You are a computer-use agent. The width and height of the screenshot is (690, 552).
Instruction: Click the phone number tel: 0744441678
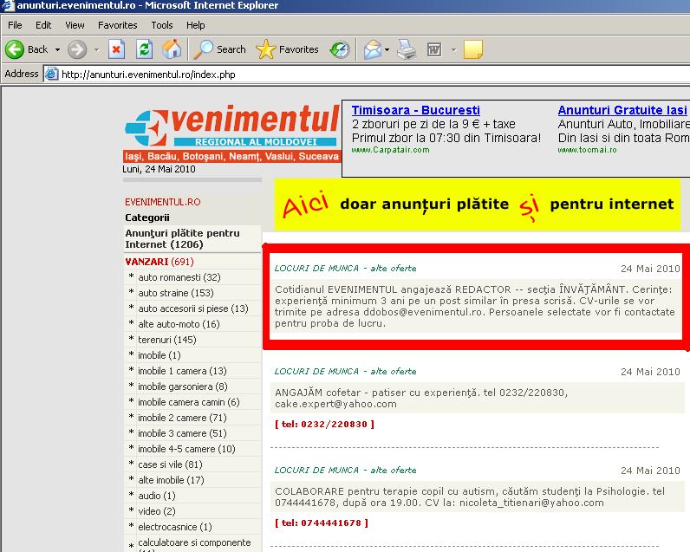click(322, 523)
